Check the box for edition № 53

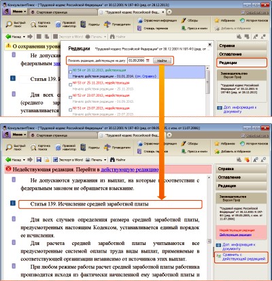click(70, 84)
